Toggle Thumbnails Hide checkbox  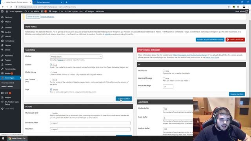tap(164, 70)
